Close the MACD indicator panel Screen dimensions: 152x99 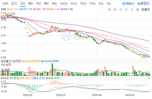coord(149,78)
